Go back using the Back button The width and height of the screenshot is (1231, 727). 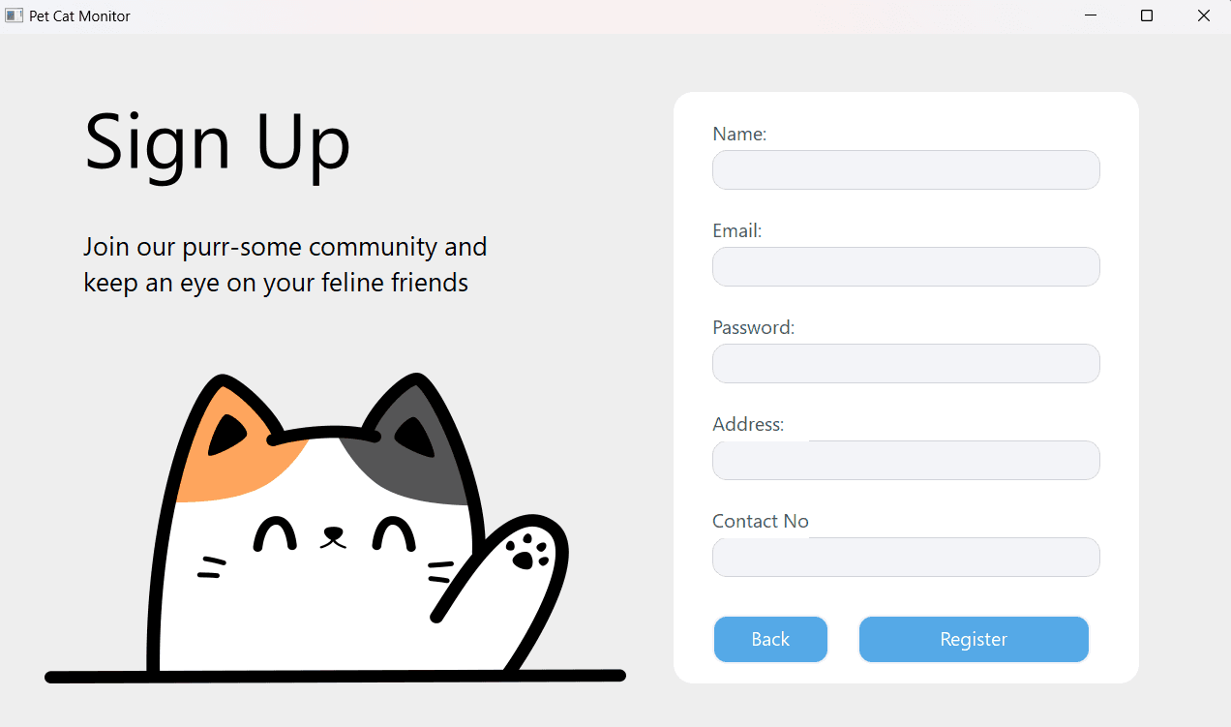pos(770,639)
